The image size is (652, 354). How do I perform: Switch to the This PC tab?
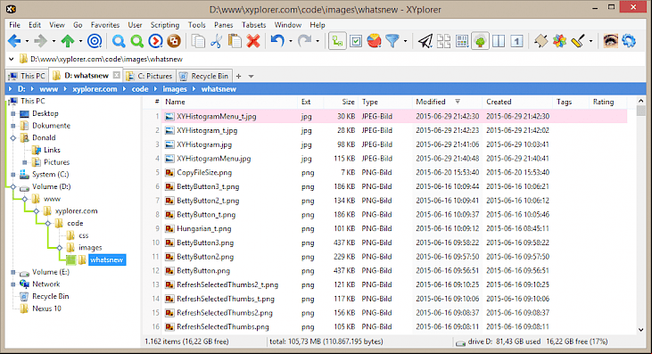[27, 76]
